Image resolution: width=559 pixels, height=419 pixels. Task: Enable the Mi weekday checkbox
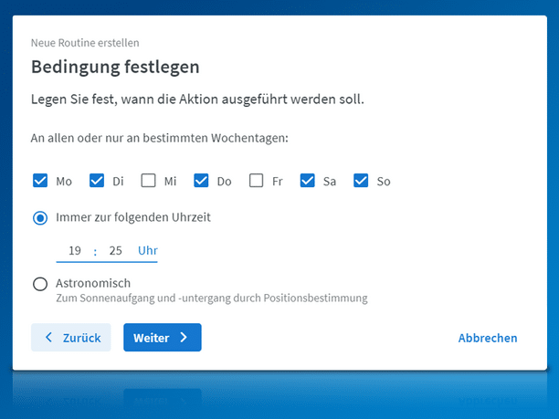coord(148,181)
